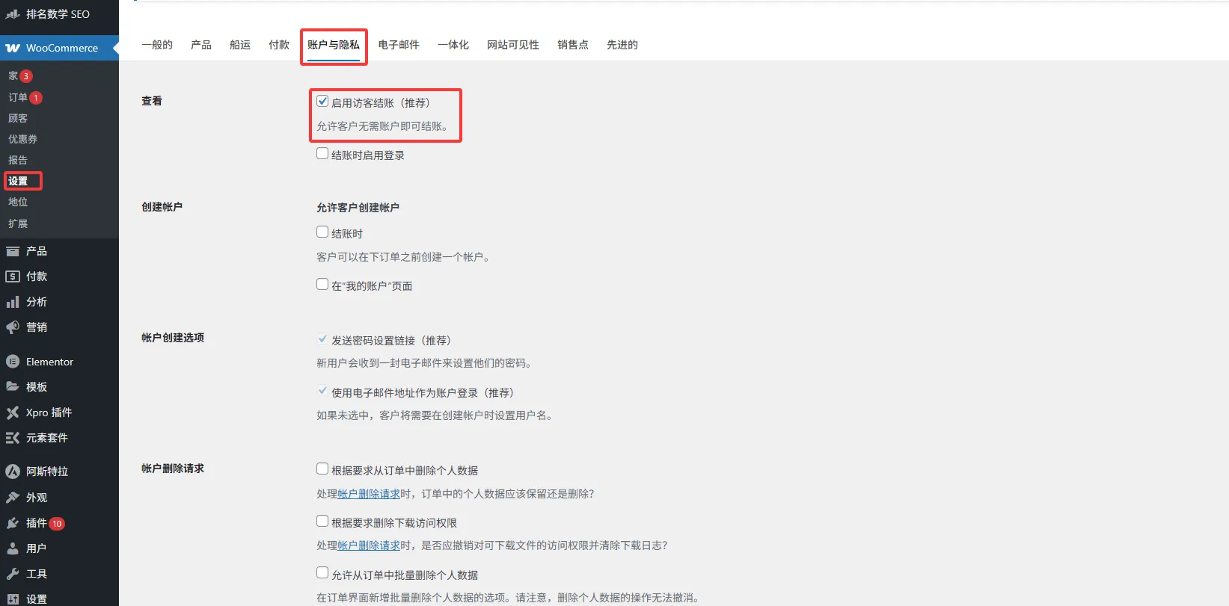Open the 付款 settings tab
1229x606 pixels.
(279, 45)
